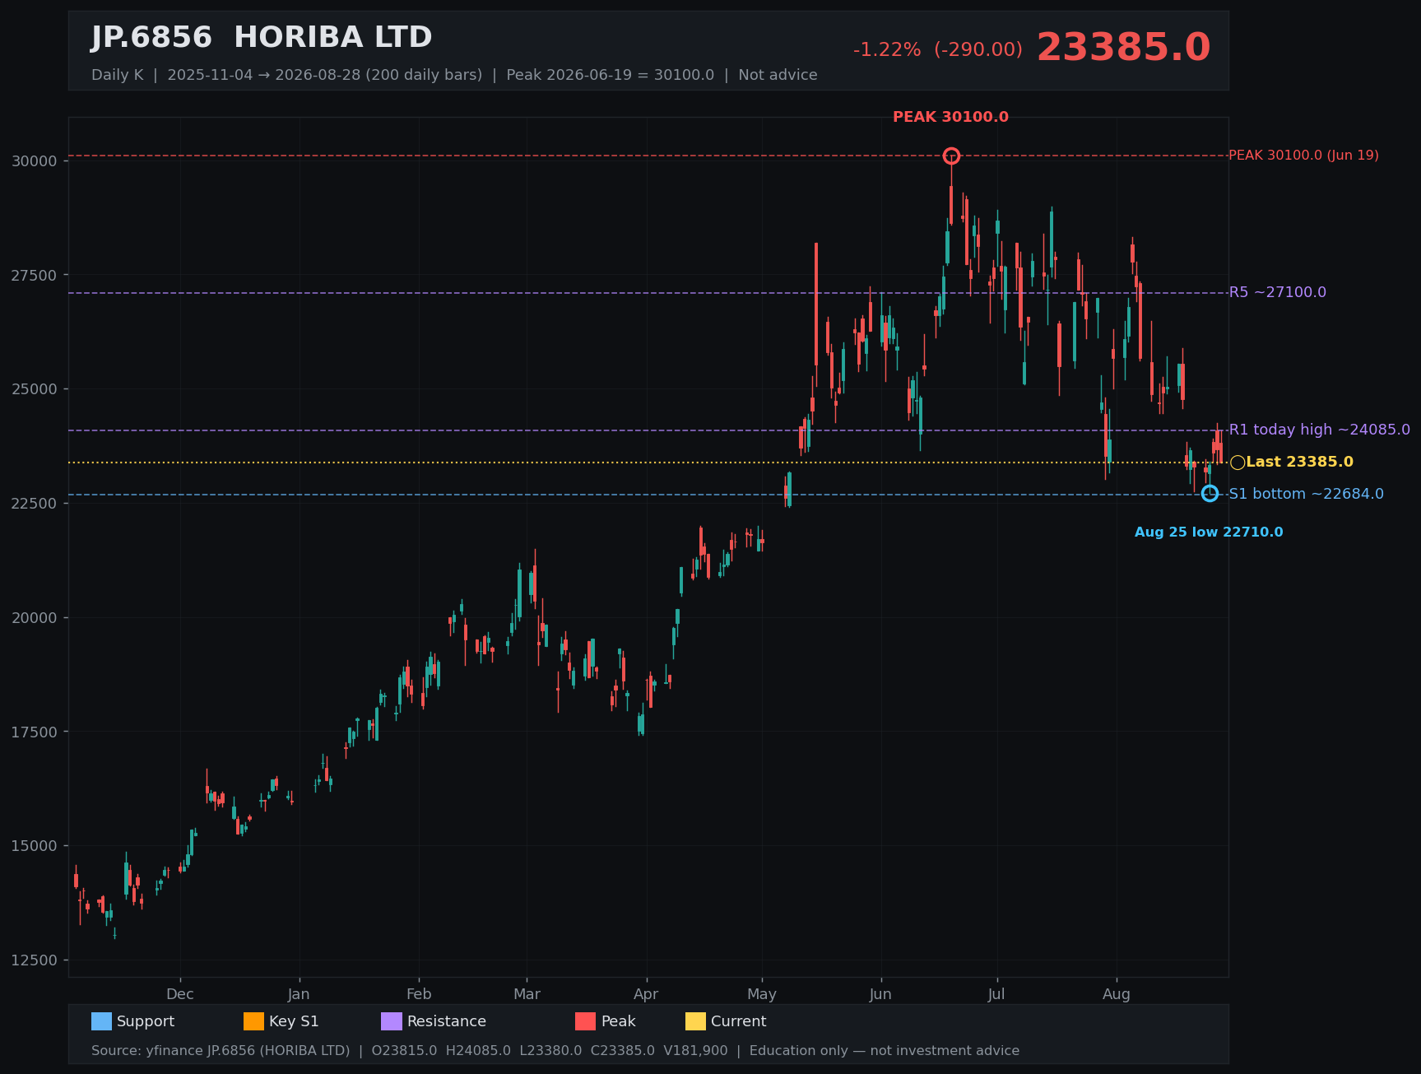Click the yellow circle beside Last 23385.0
Viewport: 1421px width, 1074px height.
pyautogui.click(x=1238, y=463)
